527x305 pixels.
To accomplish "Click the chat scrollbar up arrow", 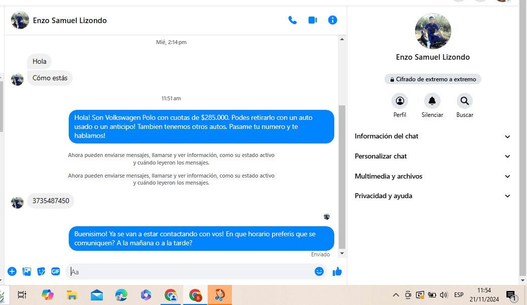I will [342, 39].
